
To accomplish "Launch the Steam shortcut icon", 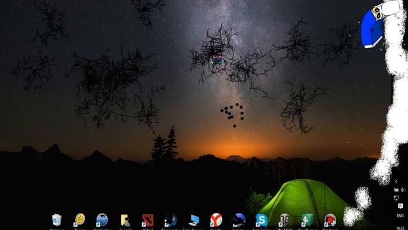I will coord(171,220).
